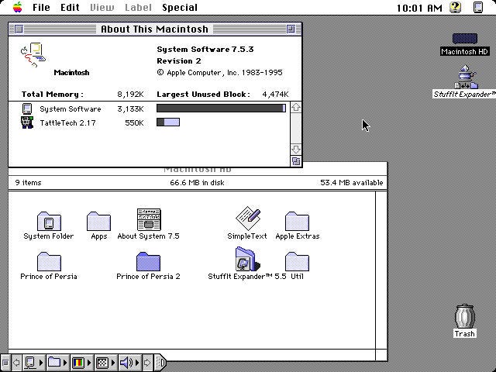Click the dimmed Label menu

138,7
